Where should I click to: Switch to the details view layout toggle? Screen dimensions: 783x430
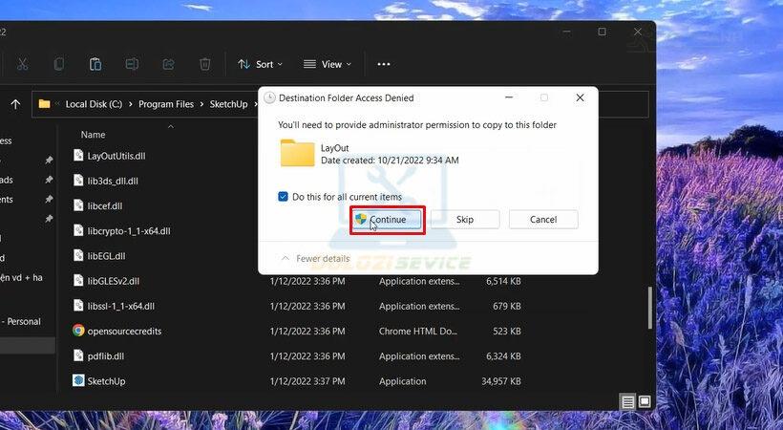[627, 401]
